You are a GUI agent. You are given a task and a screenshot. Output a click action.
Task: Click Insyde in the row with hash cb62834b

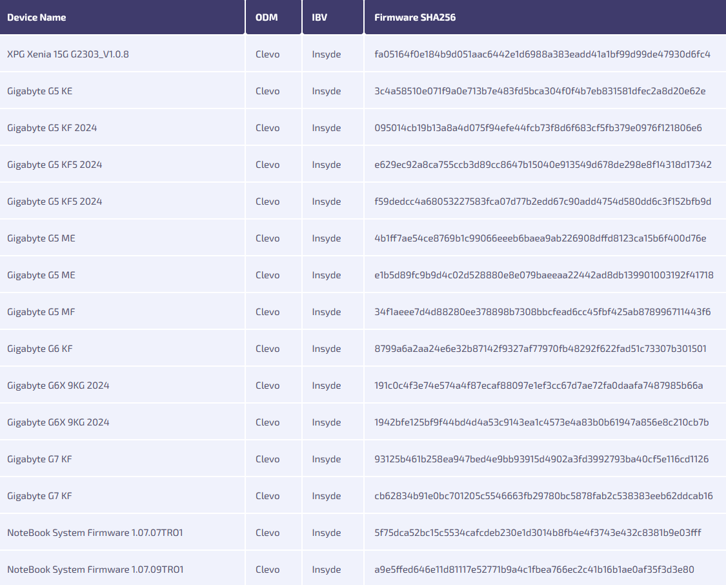coord(327,496)
